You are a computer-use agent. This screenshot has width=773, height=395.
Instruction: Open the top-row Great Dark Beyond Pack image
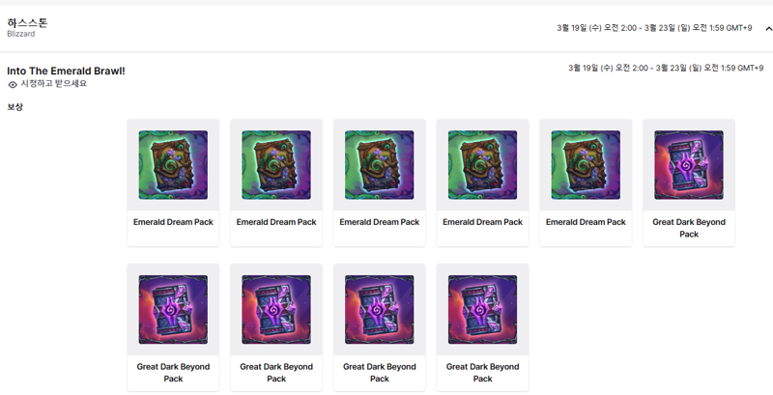click(689, 165)
